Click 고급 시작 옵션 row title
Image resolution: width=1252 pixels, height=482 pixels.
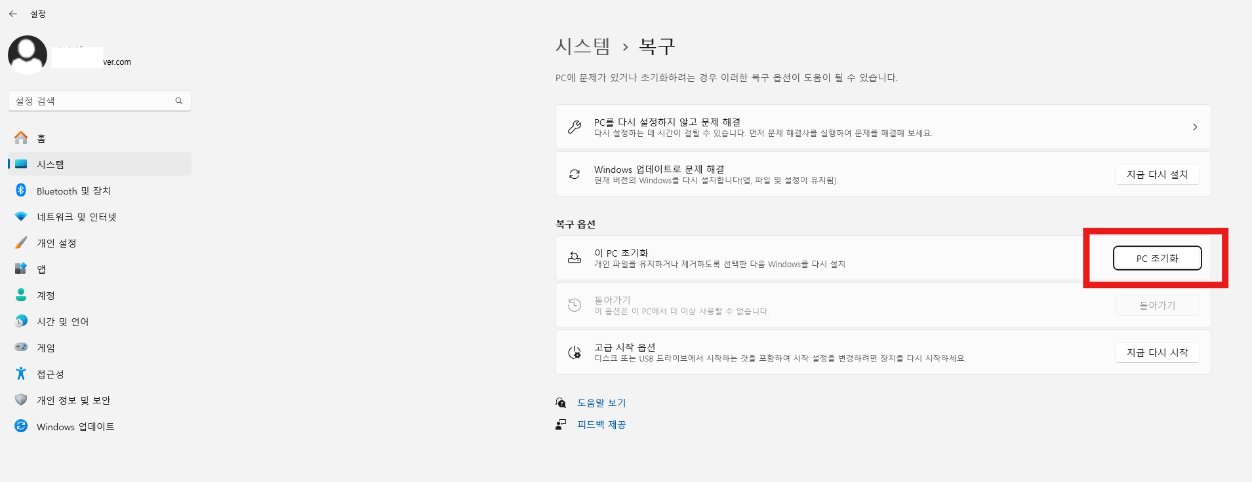pyautogui.click(x=625, y=347)
